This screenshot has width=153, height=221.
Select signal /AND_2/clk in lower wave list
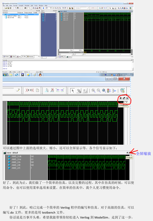[17, 156]
